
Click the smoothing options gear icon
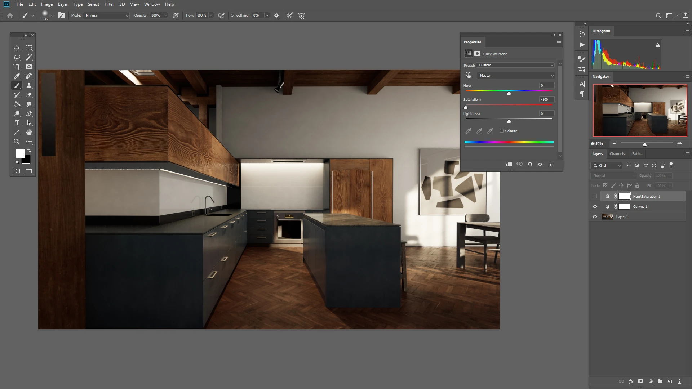coord(276,15)
